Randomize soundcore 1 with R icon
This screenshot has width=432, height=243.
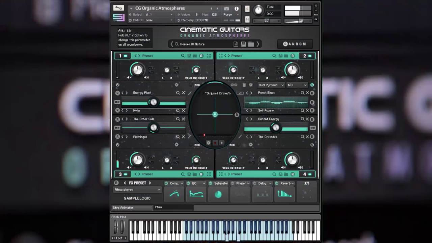pyautogui.click(x=201, y=56)
